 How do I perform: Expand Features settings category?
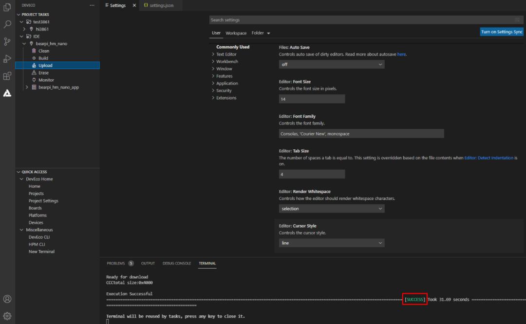coord(213,76)
